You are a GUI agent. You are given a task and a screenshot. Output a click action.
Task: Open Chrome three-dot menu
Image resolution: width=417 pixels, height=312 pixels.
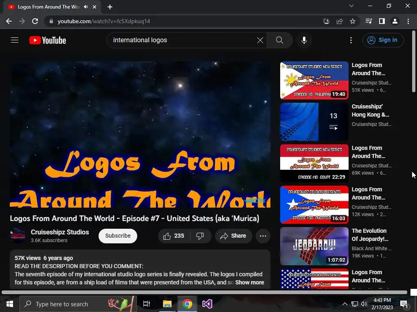(408, 21)
